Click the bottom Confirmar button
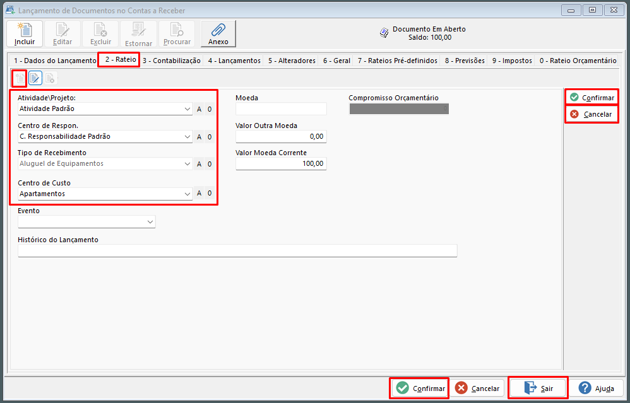The width and height of the screenshot is (630, 403). coord(420,388)
